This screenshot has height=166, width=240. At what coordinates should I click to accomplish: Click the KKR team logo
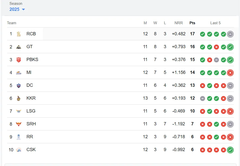[x=19, y=98]
